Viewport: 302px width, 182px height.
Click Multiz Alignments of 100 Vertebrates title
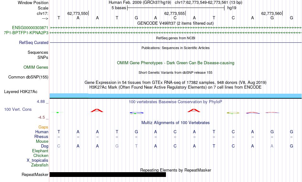[x=175, y=122]
